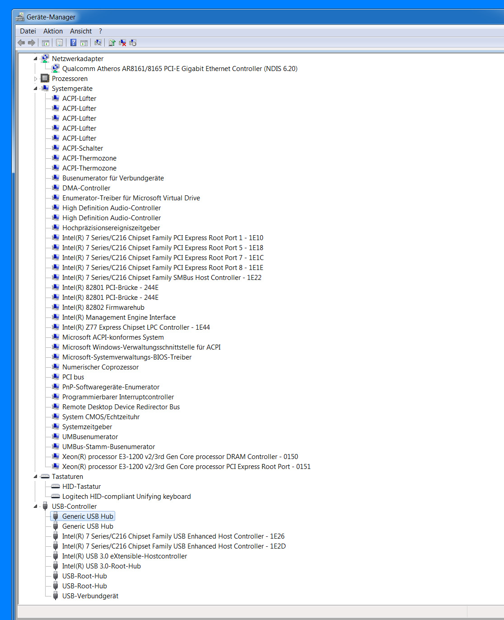Viewport: 504px width, 620px height.
Task: Click the Forward arrow in toolbar
Action: (x=32, y=43)
